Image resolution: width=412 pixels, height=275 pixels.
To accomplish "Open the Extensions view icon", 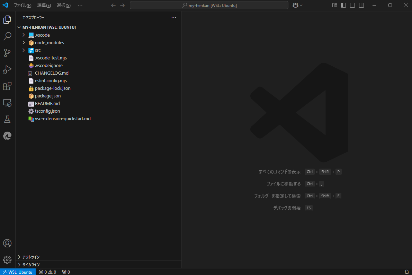I will [x=7, y=86].
